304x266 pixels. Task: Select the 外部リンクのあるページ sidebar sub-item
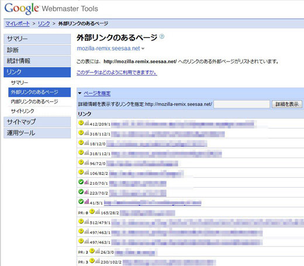(x=39, y=92)
